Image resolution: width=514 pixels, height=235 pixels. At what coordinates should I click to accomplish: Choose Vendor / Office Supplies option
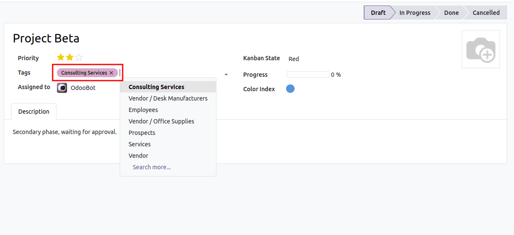[x=168, y=121]
